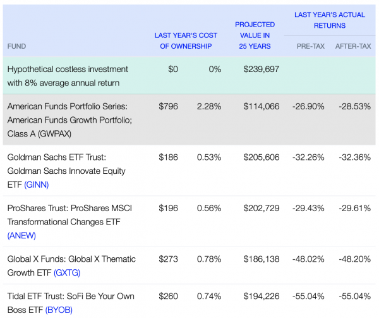Image resolution: width=379 pixels, height=318 pixels.
Task: Open the GINN ticker link
Action: point(37,185)
